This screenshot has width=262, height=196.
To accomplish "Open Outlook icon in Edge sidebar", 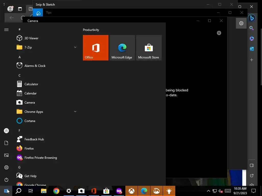I will (x=252, y=49).
